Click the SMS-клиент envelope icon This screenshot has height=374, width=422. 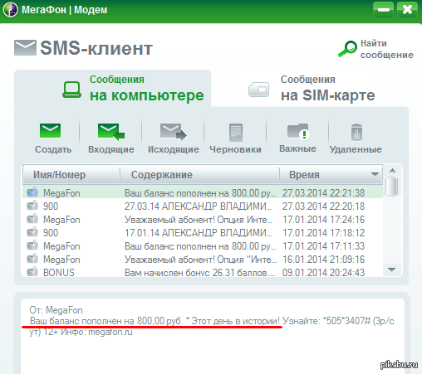tap(25, 47)
